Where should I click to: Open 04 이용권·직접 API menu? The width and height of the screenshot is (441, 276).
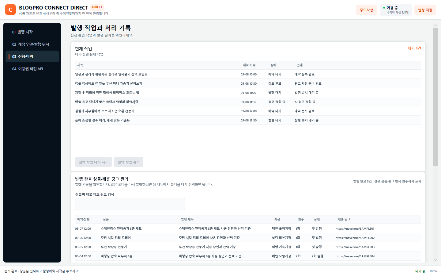pos(32,69)
